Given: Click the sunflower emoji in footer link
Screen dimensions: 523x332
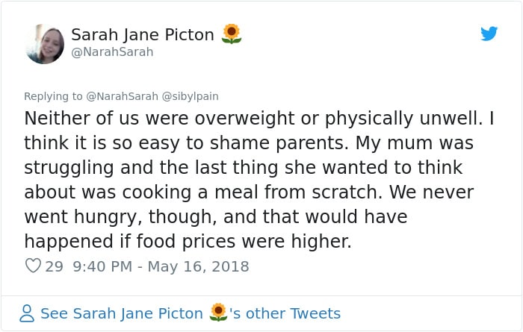Looking at the screenshot, I should click(x=218, y=313).
